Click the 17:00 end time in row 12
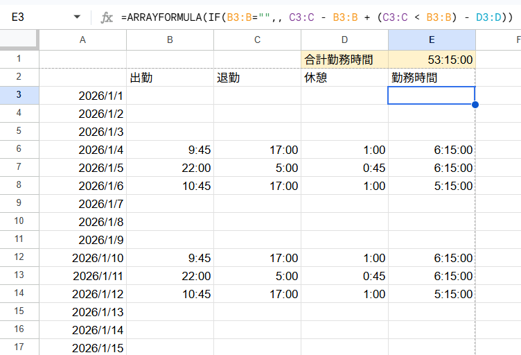The image size is (521, 355). pos(258,258)
